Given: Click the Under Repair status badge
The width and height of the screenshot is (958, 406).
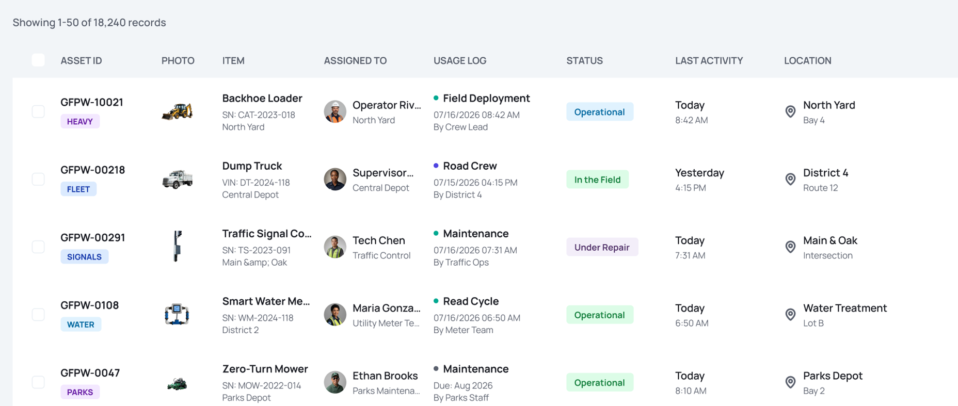Looking at the screenshot, I should [x=602, y=247].
